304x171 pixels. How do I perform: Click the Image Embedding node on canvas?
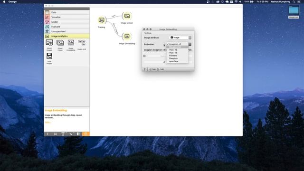tap(127, 36)
